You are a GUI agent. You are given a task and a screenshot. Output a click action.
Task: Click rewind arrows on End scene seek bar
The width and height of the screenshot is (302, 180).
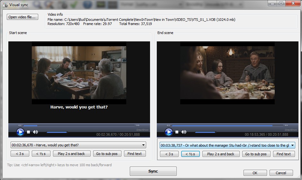pyautogui.click(x=168, y=125)
